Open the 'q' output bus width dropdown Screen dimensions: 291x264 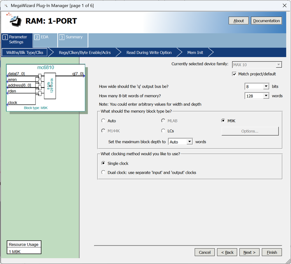point(266,87)
